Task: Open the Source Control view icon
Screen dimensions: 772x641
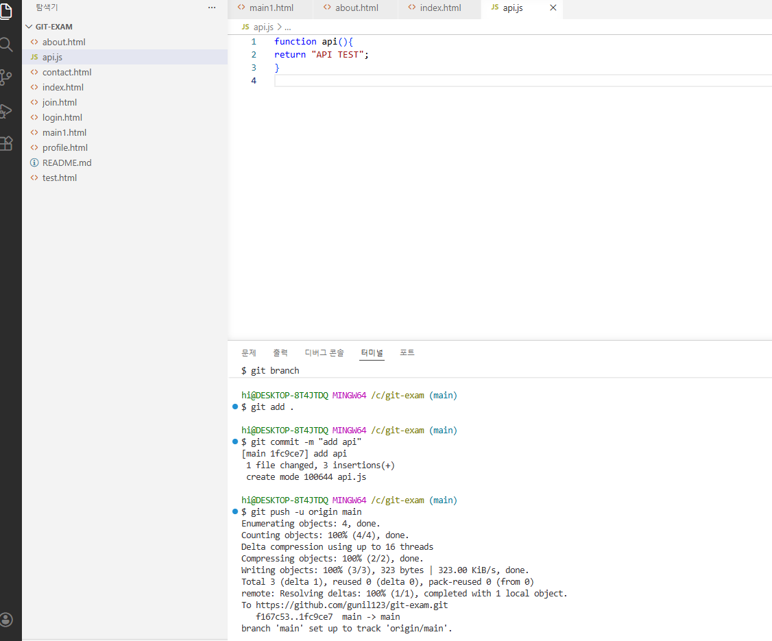Action: click(6, 77)
